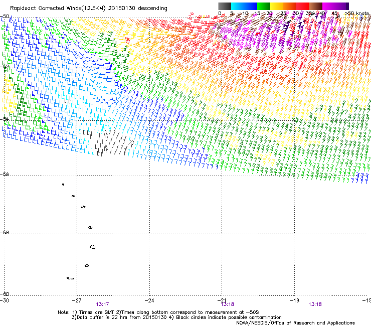Click the '-52' latitude axis label

click(x=5, y=67)
